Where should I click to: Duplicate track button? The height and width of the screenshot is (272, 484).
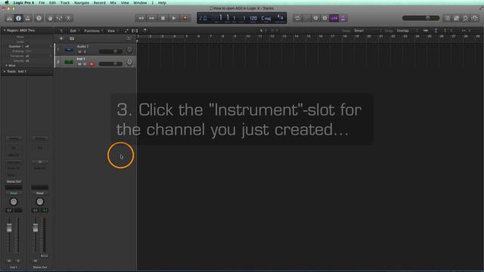(x=72, y=39)
